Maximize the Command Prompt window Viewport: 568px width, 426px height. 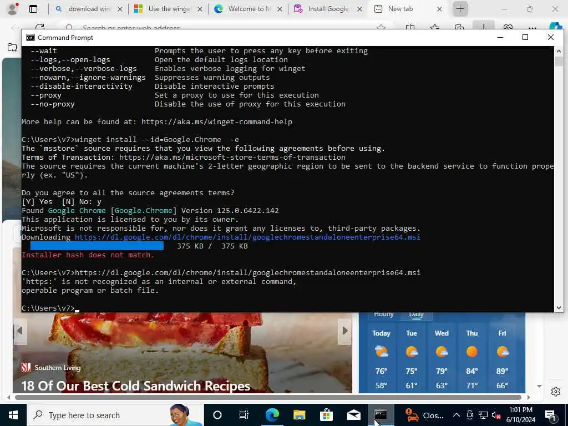(525, 37)
